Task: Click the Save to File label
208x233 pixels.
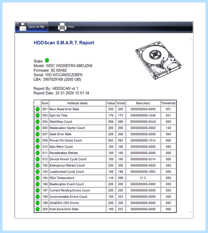Action: coord(36,27)
